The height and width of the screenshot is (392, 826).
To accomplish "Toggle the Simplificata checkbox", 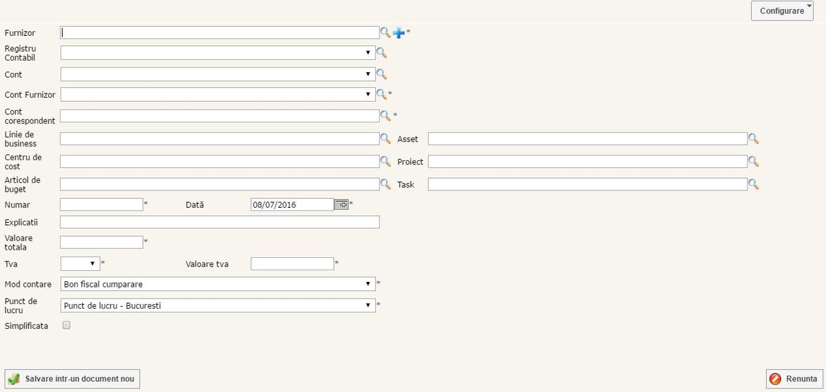I will pyautogui.click(x=67, y=325).
